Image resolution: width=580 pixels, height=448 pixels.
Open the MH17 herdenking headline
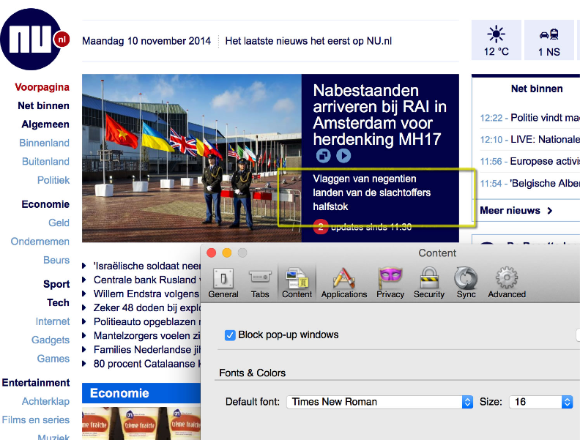(379, 115)
